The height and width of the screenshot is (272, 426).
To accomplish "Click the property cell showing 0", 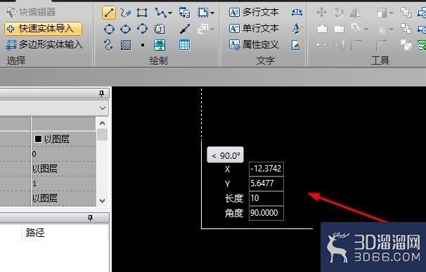I will point(63,154).
